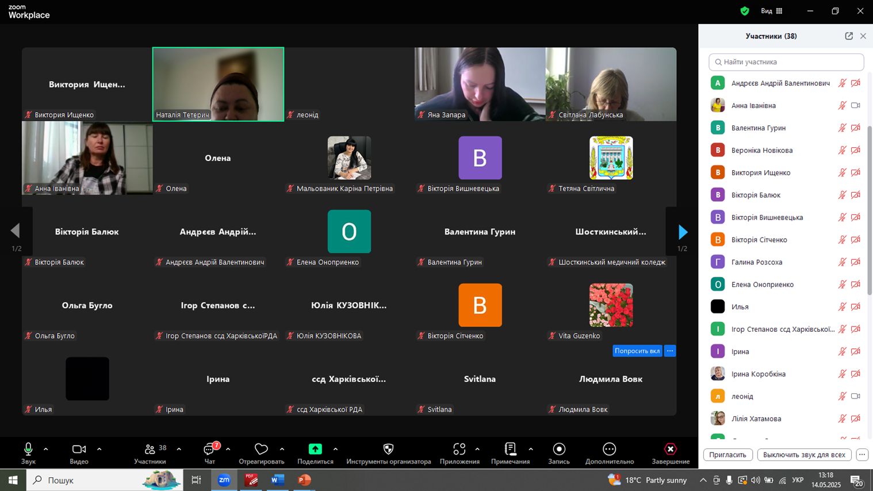
Task: Open the Reactions heart icon
Action: [x=261, y=449]
